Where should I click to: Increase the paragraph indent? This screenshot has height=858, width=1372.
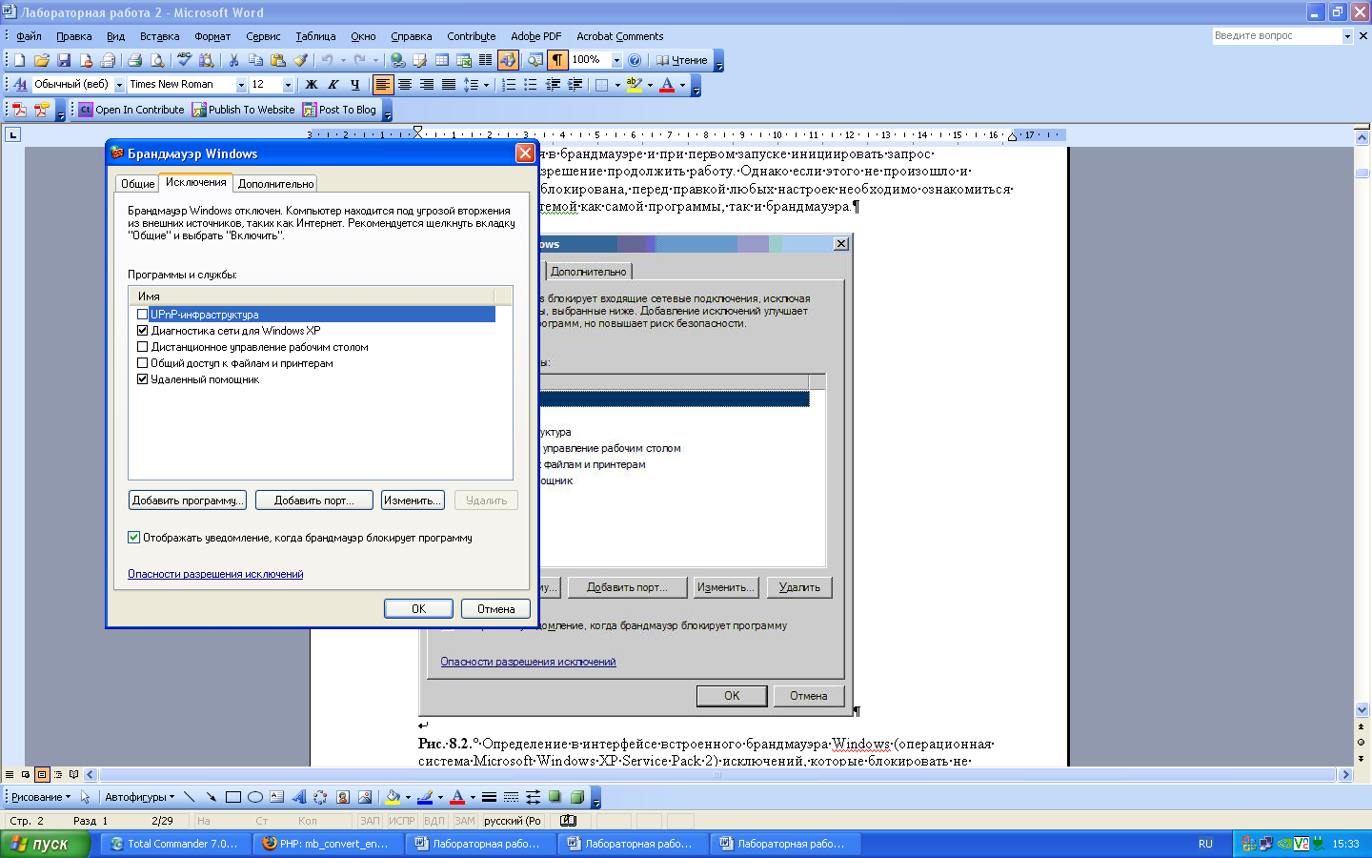click(x=575, y=85)
